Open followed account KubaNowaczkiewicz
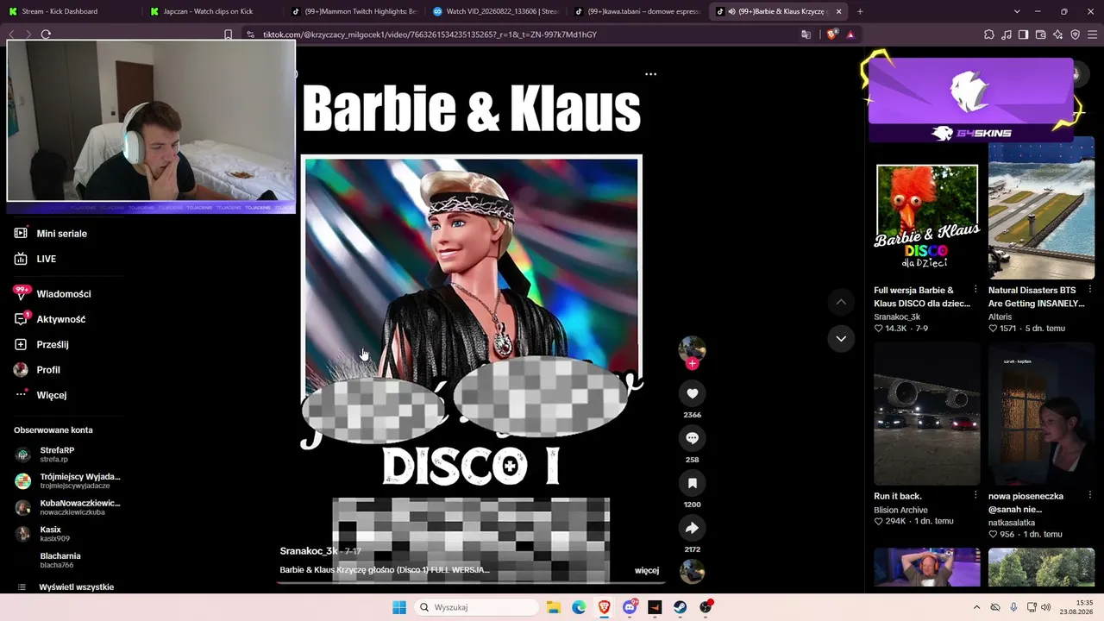This screenshot has height=621, width=1104. click(69, 507)
